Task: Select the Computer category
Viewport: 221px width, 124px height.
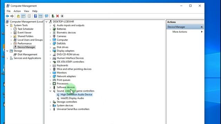Action: click(62, 40)
